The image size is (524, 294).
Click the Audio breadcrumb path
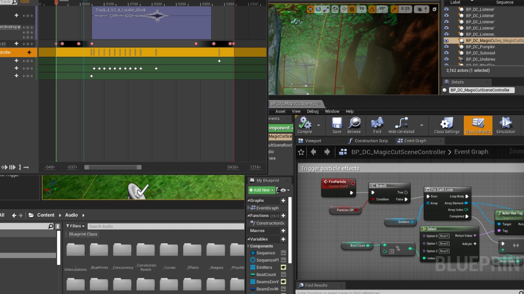pos(71,215)
